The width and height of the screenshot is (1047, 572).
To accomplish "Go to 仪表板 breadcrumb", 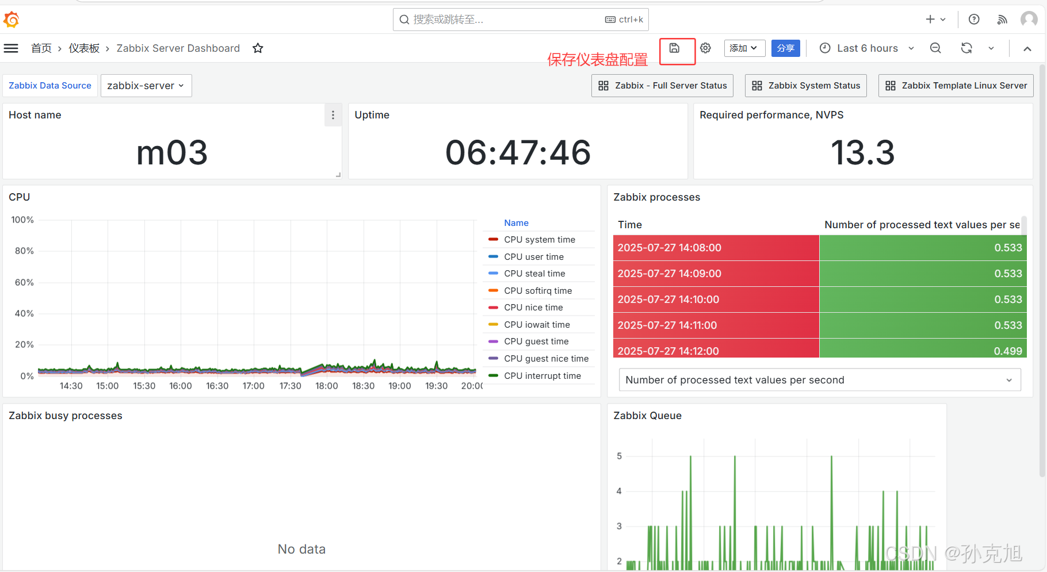I will [x=84, y=48].
